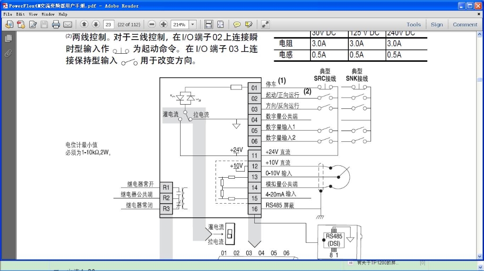Open the Tools pane

(x=413, y=25)
